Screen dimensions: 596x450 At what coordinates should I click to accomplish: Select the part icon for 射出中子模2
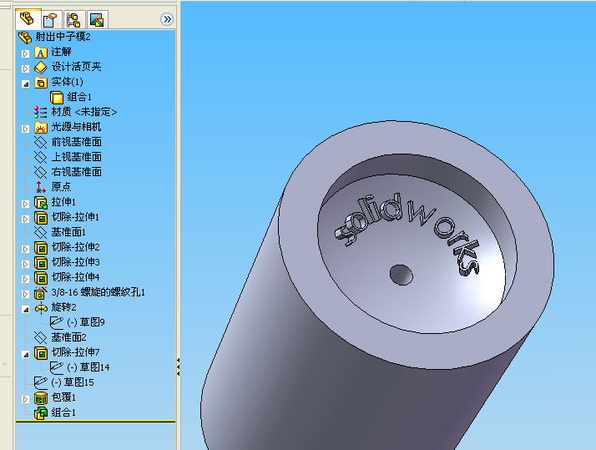(x=26, y=38)
